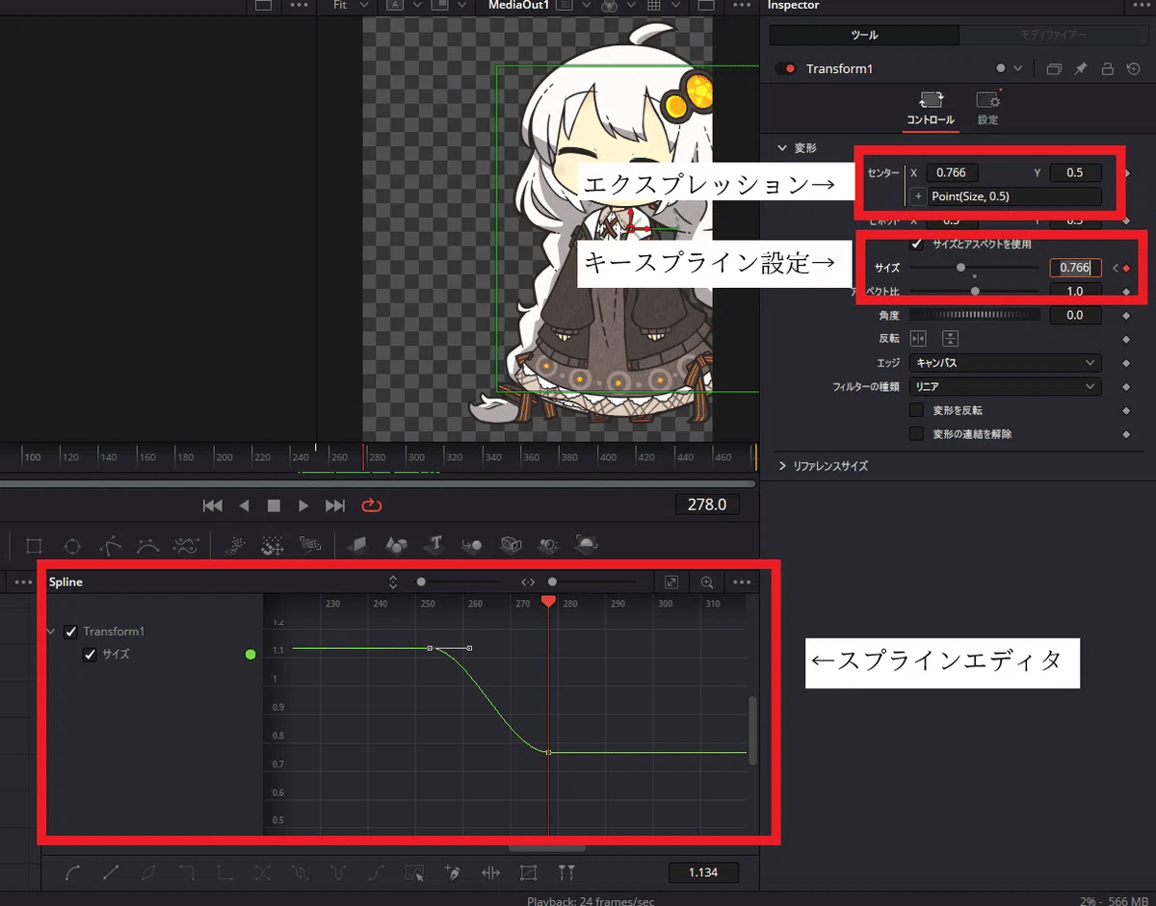Image resolution: width=1156 pixels, height=906 pixels.
Task: Add a Text 3D node
Action: tap(434, 545)
